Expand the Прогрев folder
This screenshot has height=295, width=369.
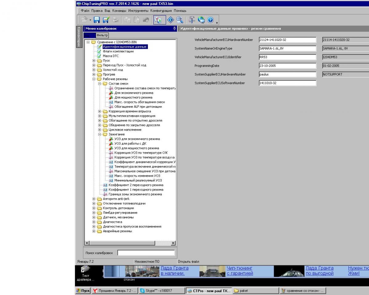(94, 74)
